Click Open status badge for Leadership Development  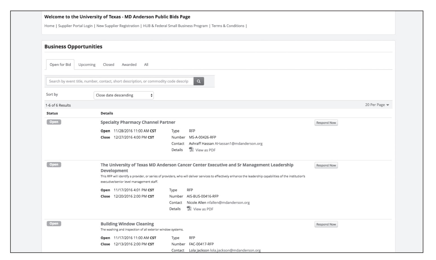pyautogui.click(x=54, y=165)
